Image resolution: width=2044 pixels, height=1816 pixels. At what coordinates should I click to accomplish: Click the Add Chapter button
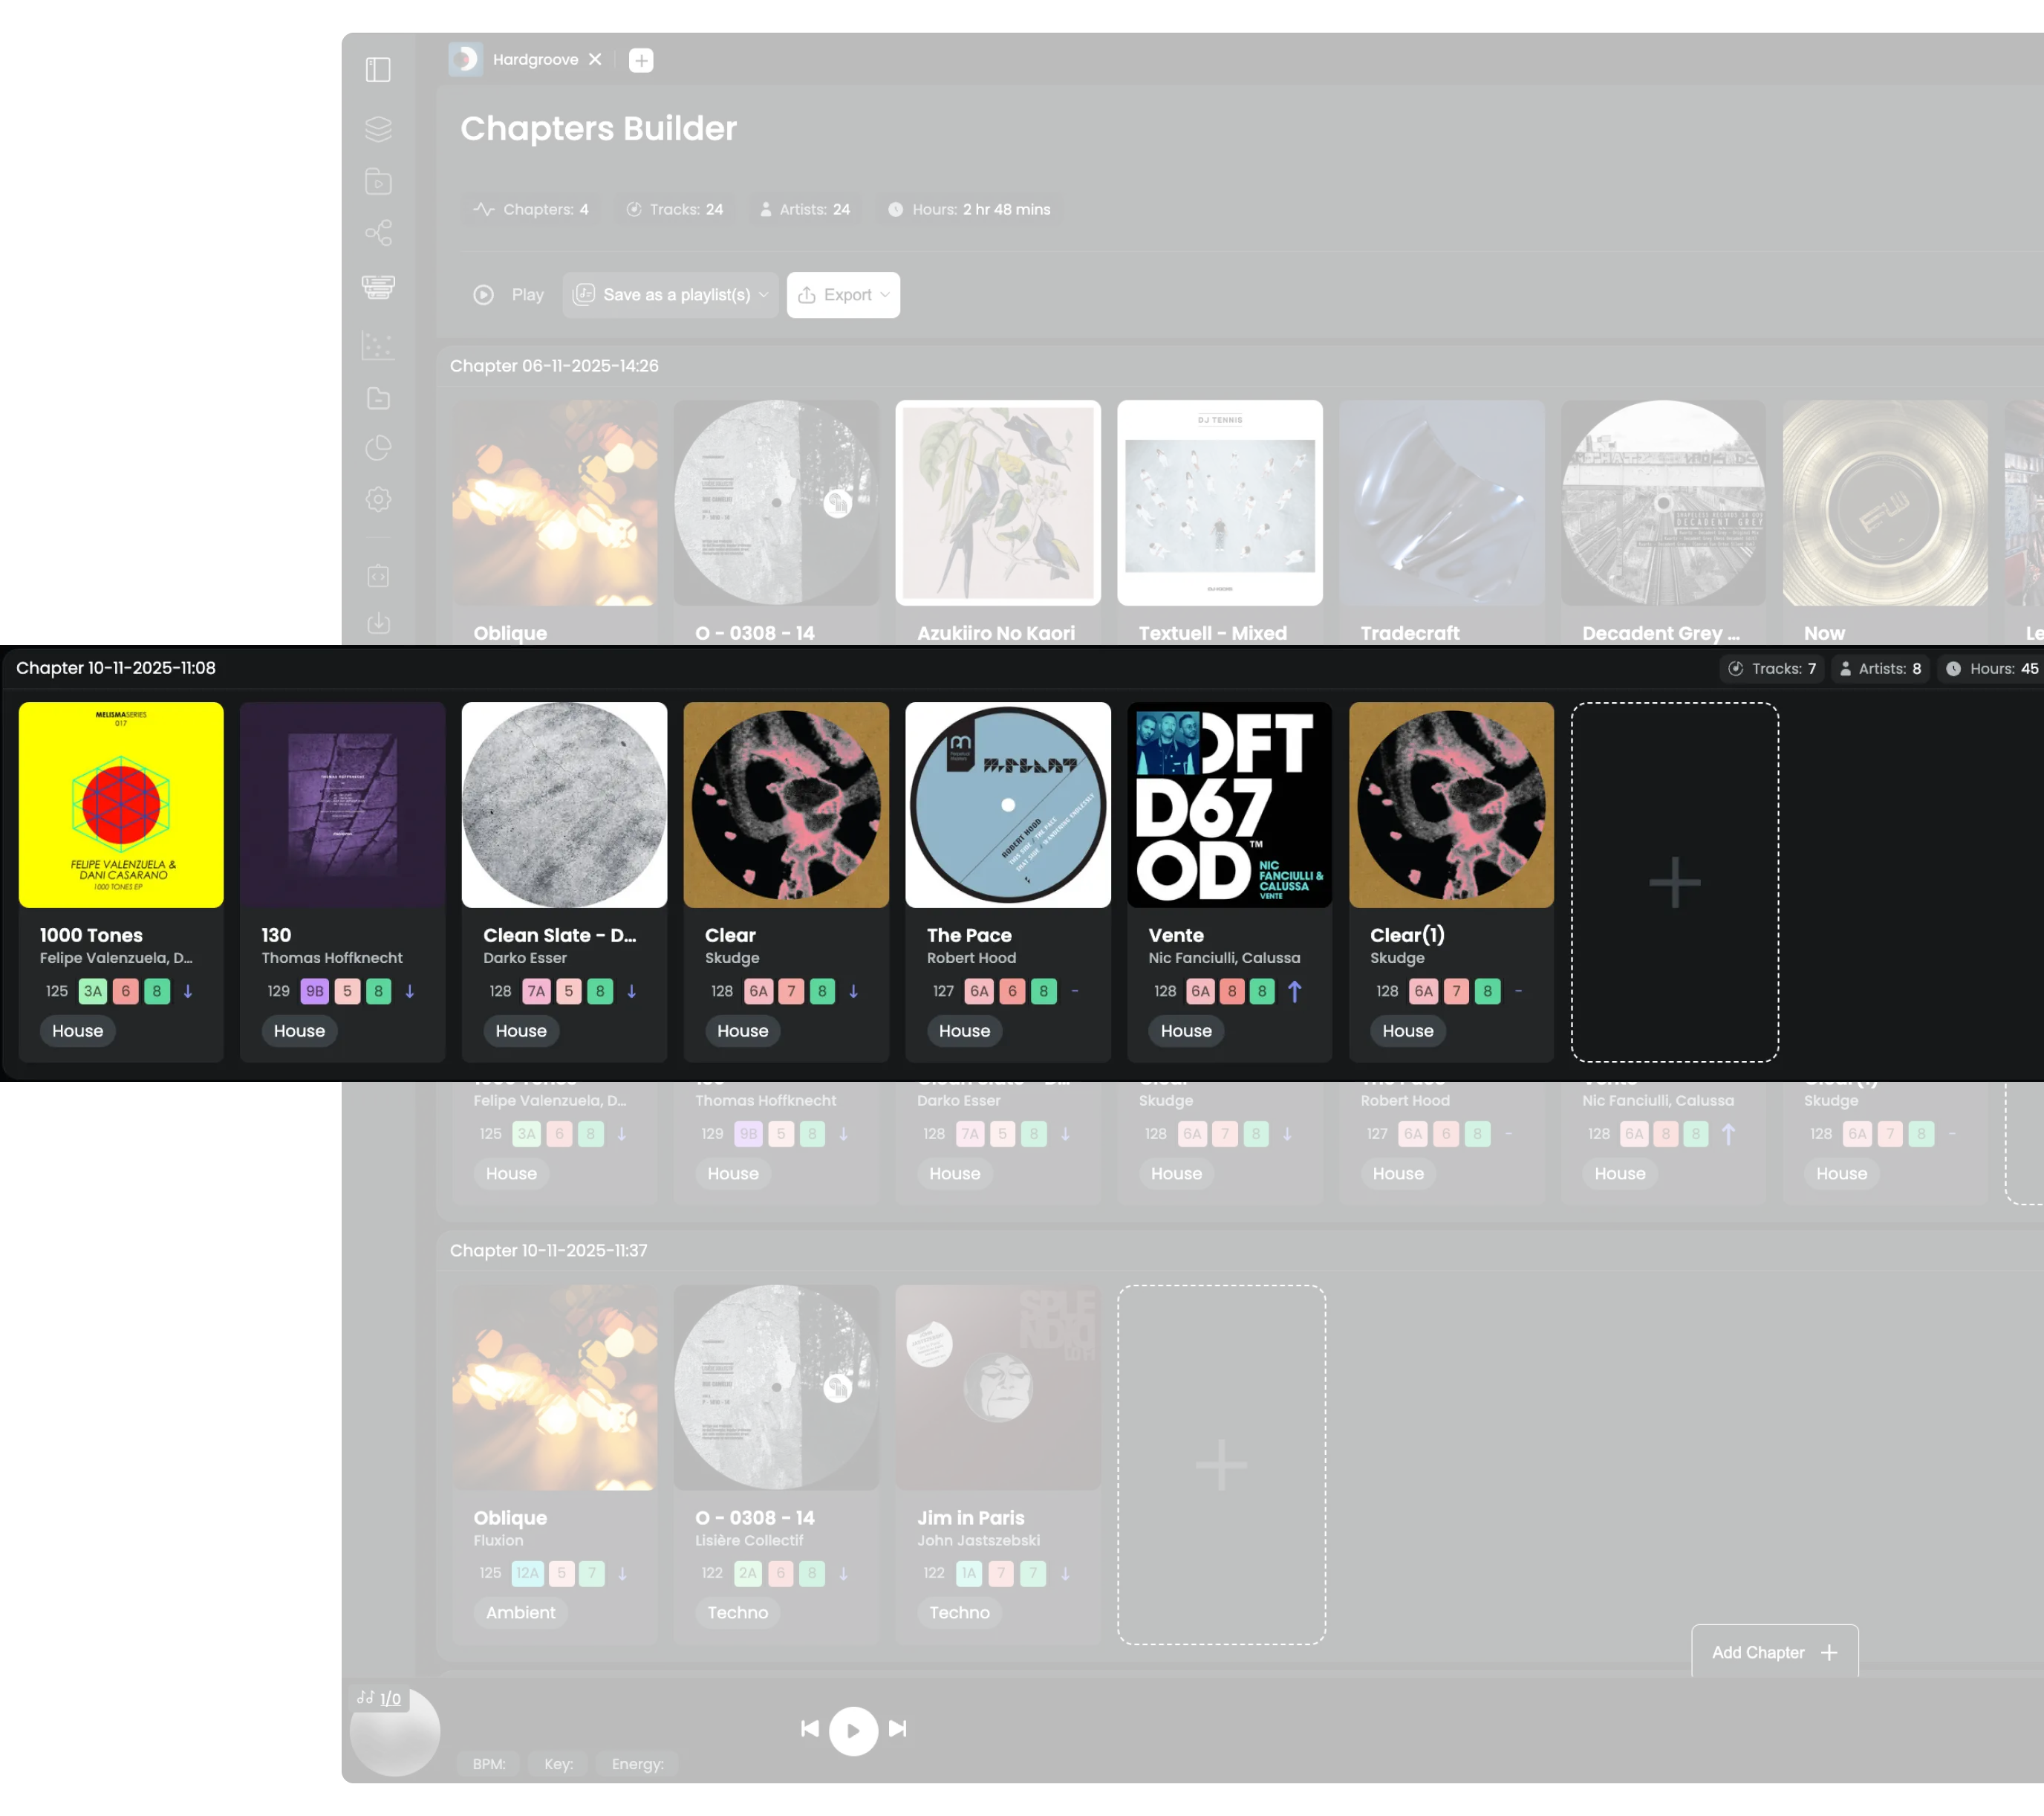1774,1652
